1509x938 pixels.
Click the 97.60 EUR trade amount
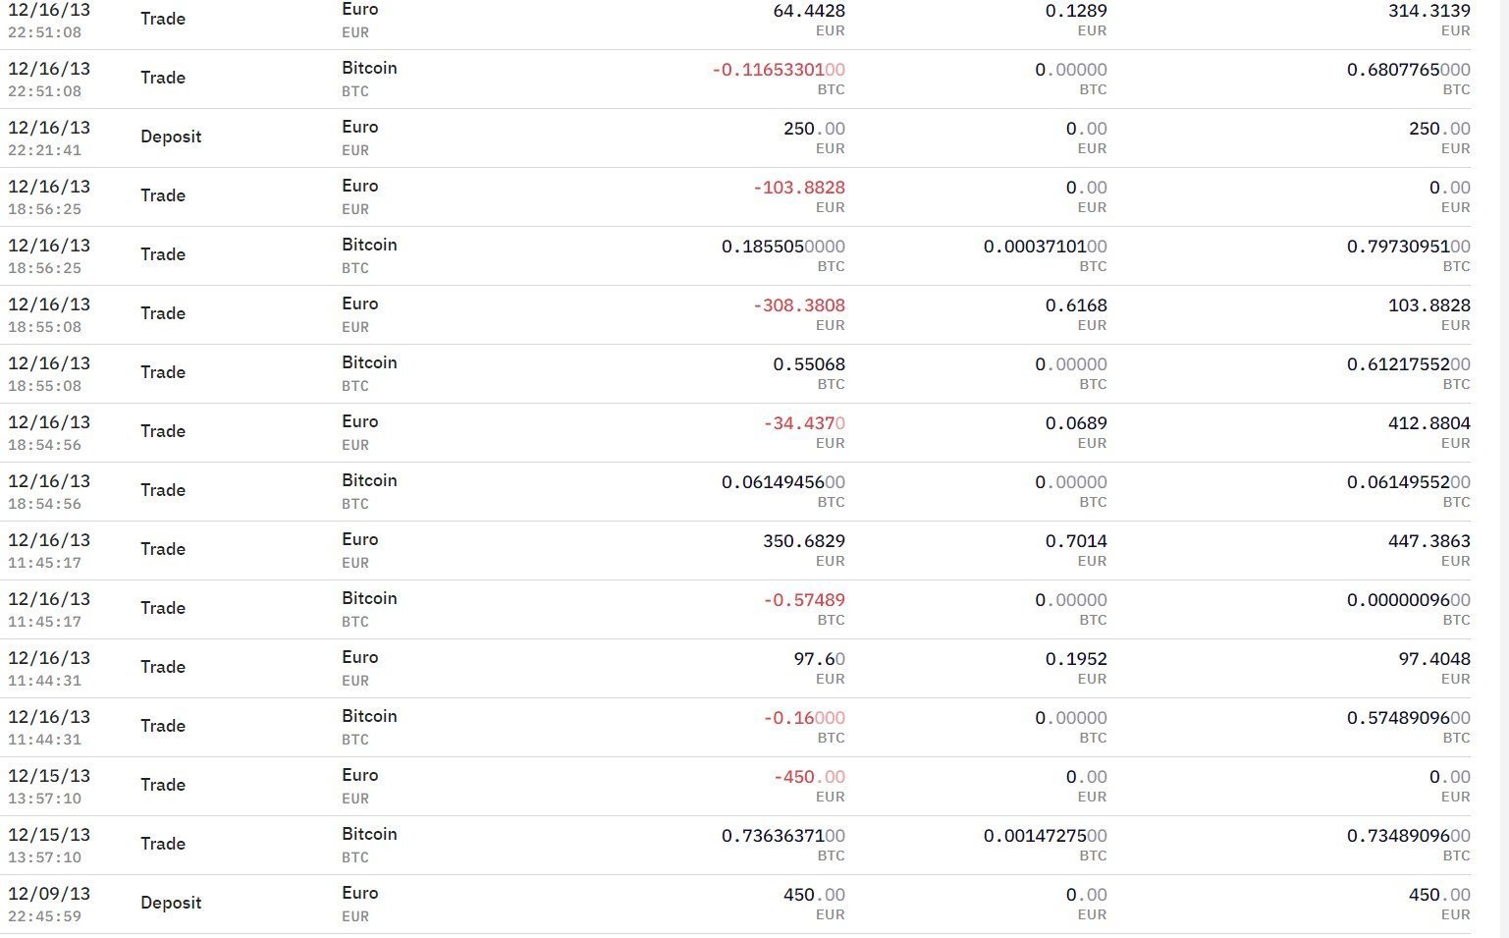pos(819,659)
